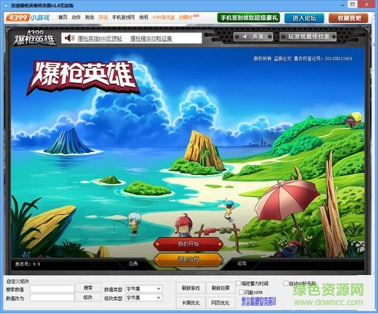
Task: Open the 公告 tab in game
Action: pos(133,264)
